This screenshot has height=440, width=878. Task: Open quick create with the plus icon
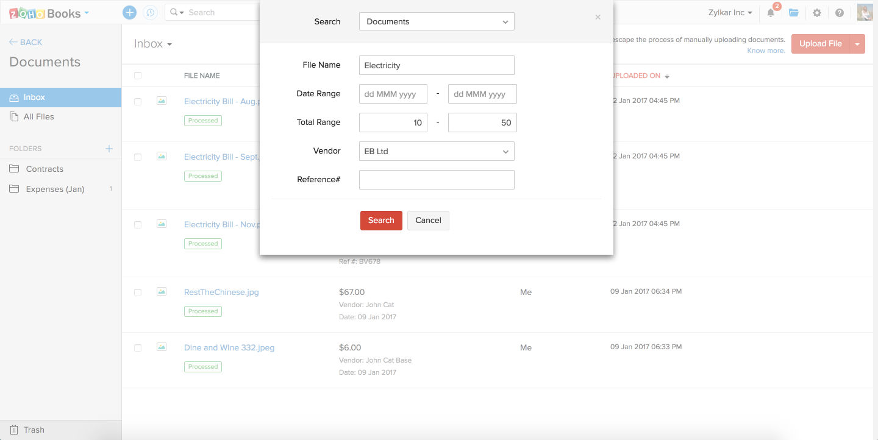click(129, 12)
